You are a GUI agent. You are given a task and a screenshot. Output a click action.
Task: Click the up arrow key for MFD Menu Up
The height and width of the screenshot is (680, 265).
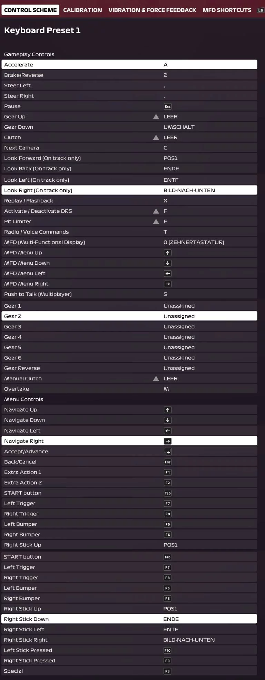[x=168, y=253]
